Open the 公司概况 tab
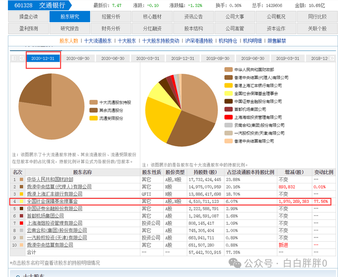338x277 pixels. tap(276, 16)
